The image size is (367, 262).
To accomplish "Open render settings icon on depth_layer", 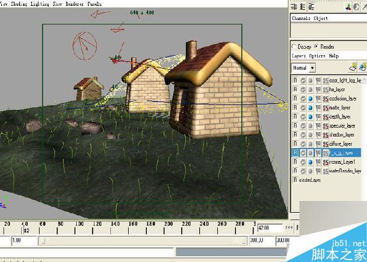I will pos(326,117).
